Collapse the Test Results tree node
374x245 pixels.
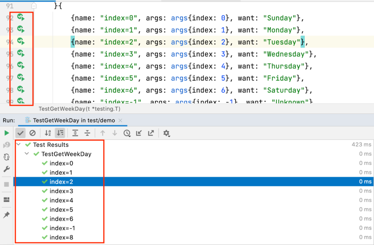point(19,145)
